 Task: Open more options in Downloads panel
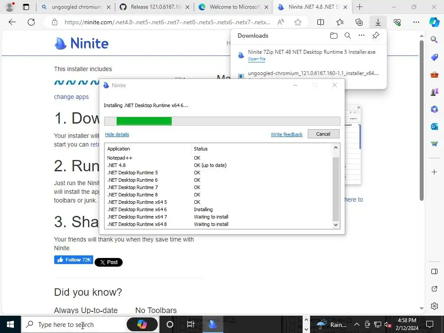[362, 36]
